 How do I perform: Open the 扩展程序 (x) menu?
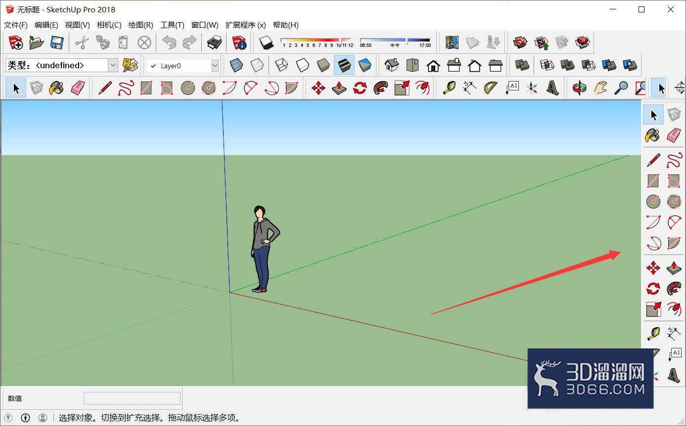(246, 25)
